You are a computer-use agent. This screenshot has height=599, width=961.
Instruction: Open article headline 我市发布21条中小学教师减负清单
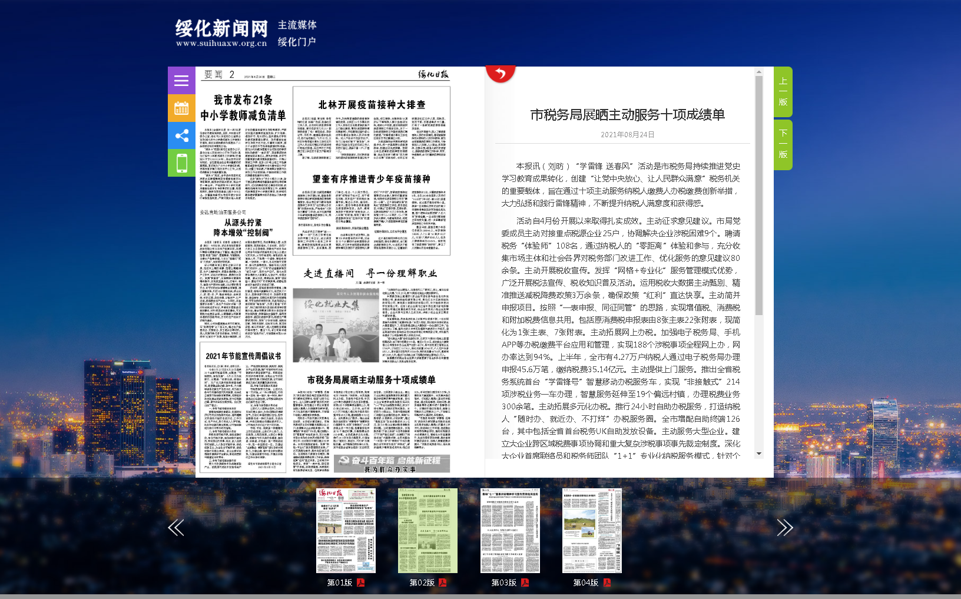243,108
